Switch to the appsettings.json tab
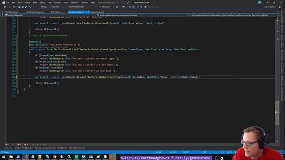 [x=98, y=12]
